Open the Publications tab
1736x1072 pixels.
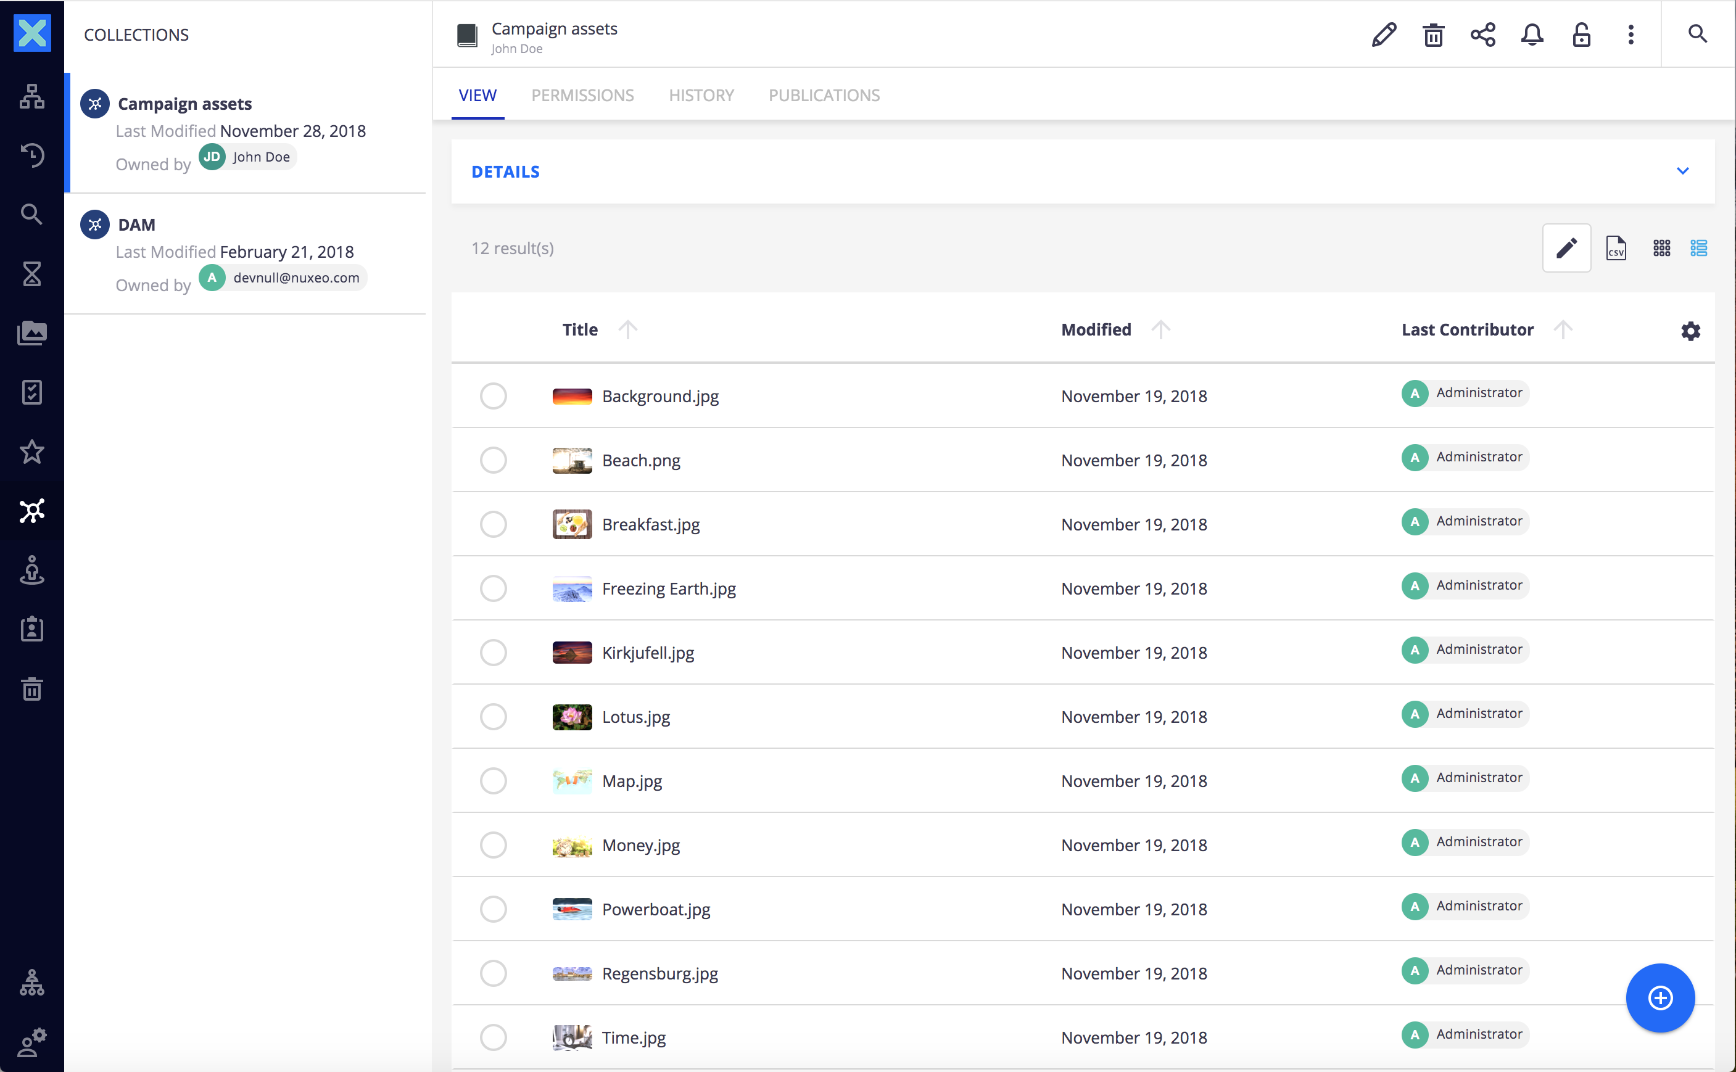[x=824, y=95]
